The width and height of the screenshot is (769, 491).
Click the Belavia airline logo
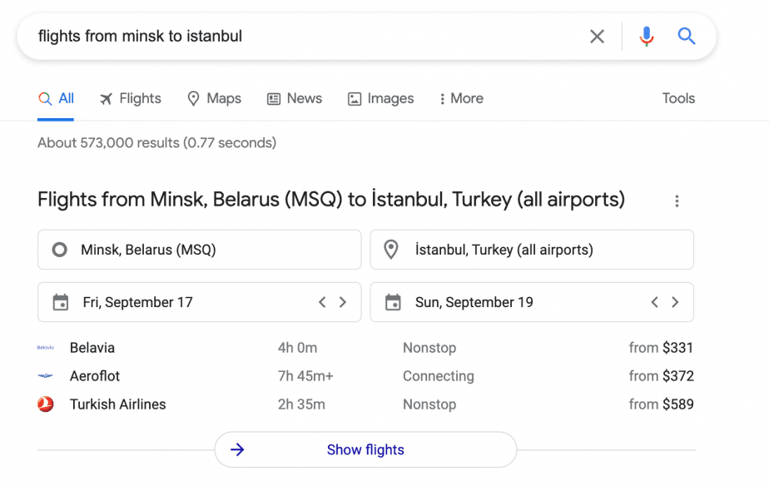click(46, 348)
